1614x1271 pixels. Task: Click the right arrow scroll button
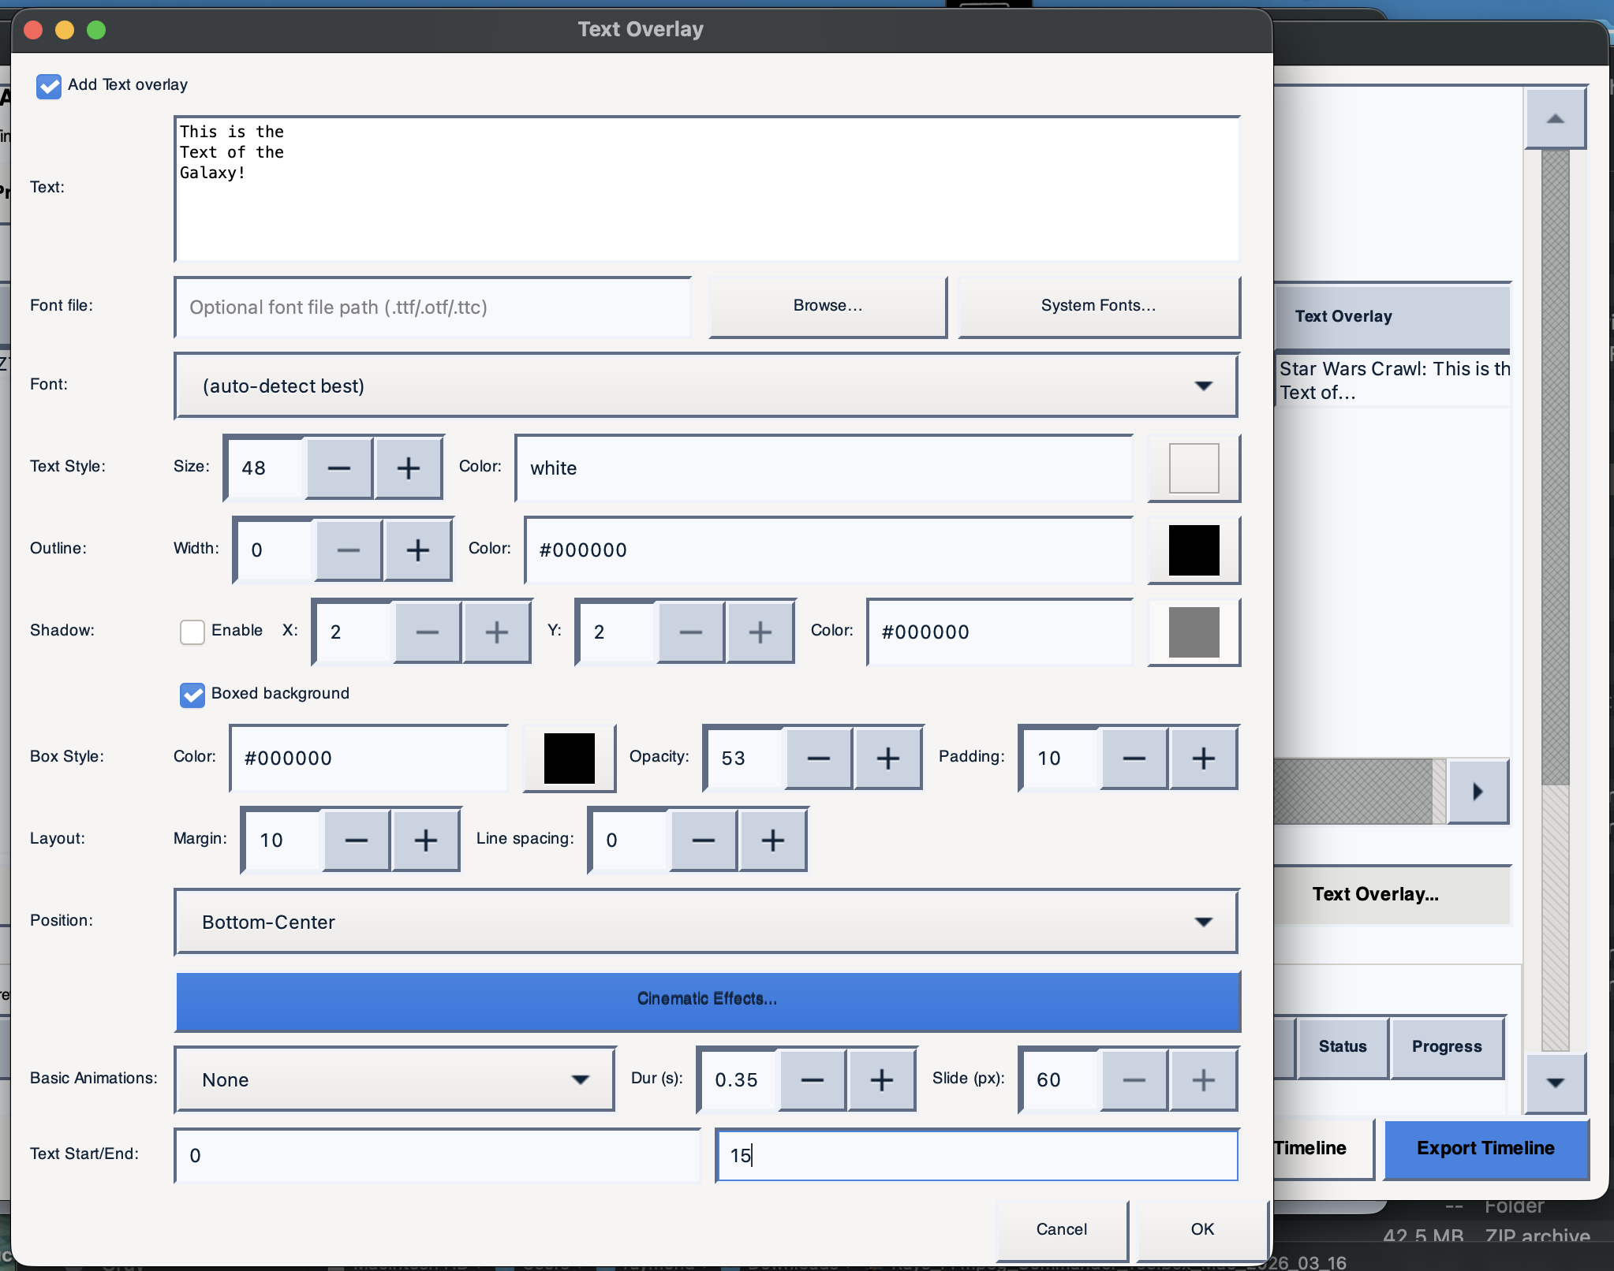[1478, 792]
